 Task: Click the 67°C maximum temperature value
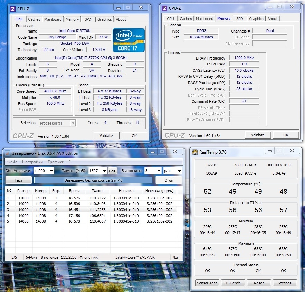[x=233, y=249]
